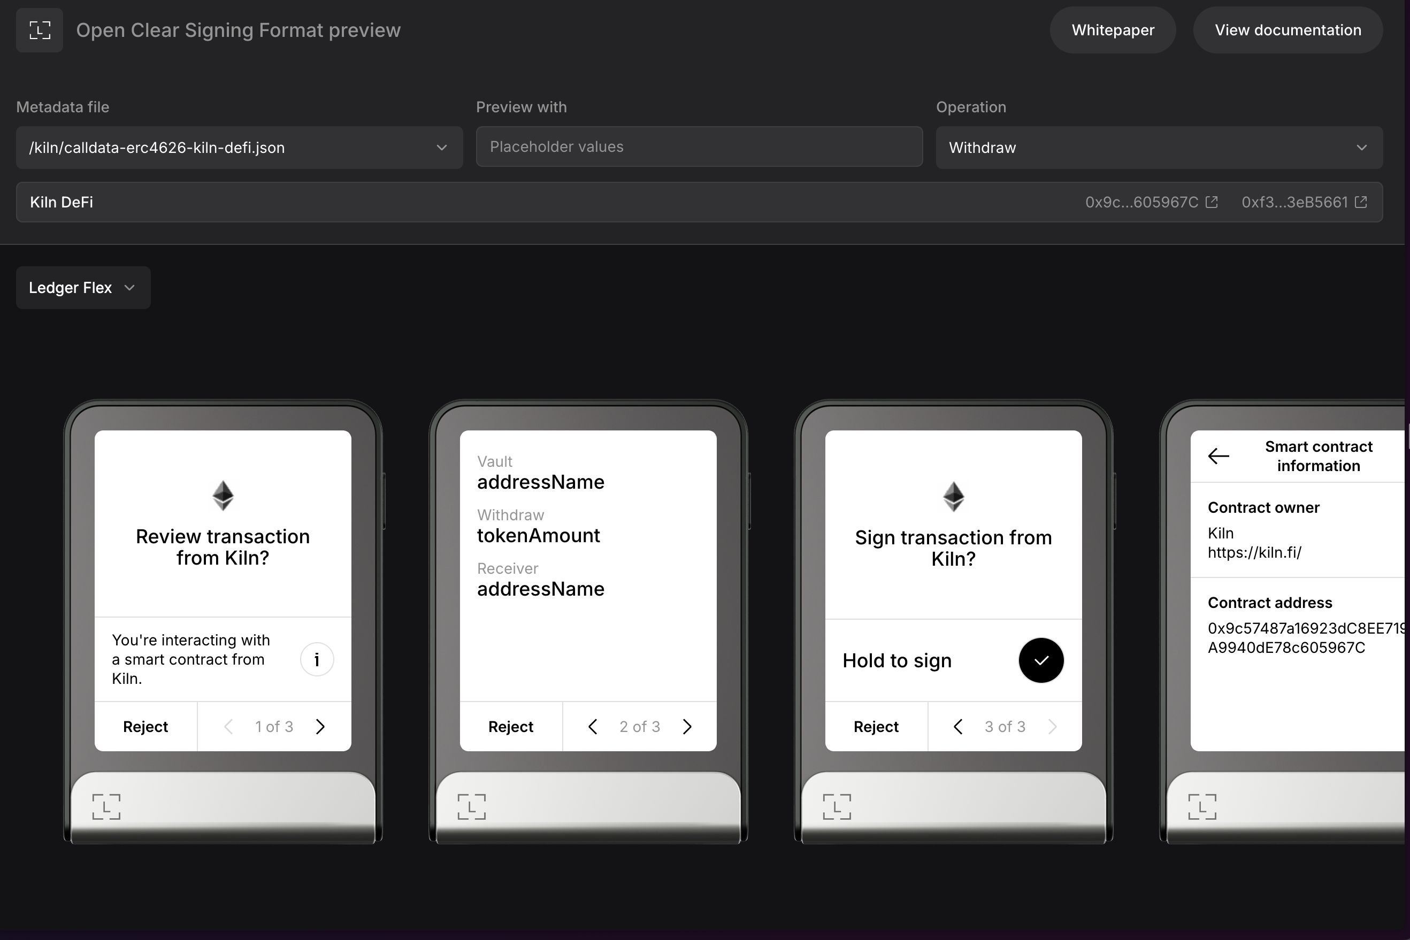Click the Ethereum icon on Review transaction screen

pos(223,496)
